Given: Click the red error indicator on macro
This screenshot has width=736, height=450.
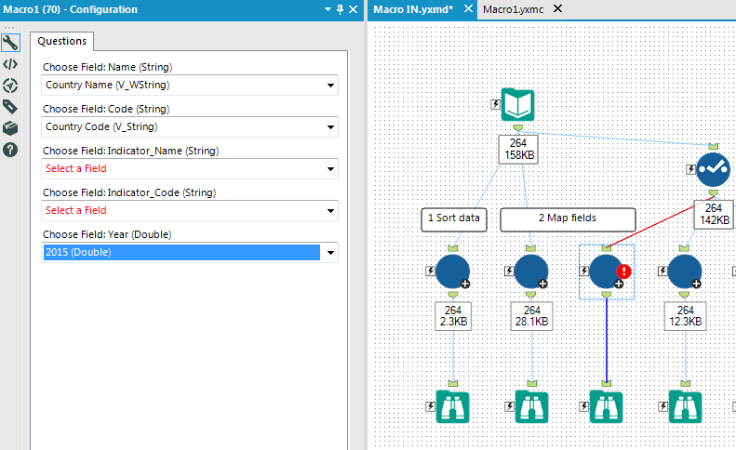Looking at the screenshot, I should 623,271.
